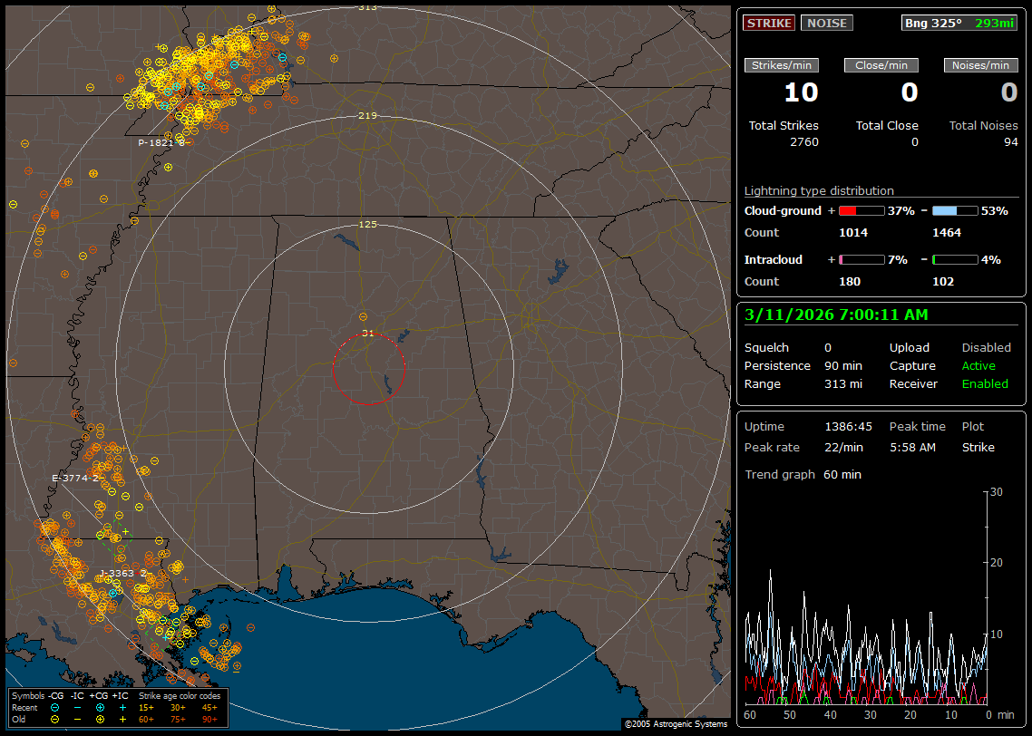Click the recent -CG symbol in legend
Image resolution: width=1032 pixels, height=736 pixels.
point(54,707)
